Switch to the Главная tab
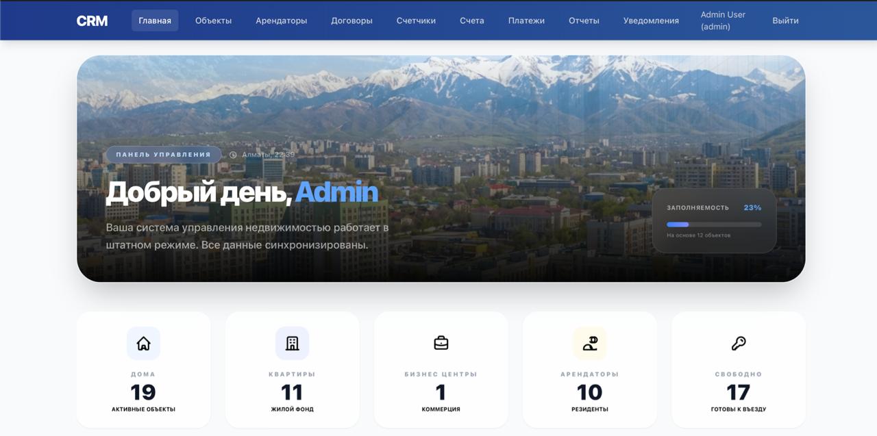Image resolution: width=877 pixels, height=436 pixels. (155, 20)
